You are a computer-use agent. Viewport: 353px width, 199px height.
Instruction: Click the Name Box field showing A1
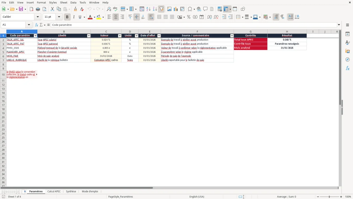tap(14, 25)
